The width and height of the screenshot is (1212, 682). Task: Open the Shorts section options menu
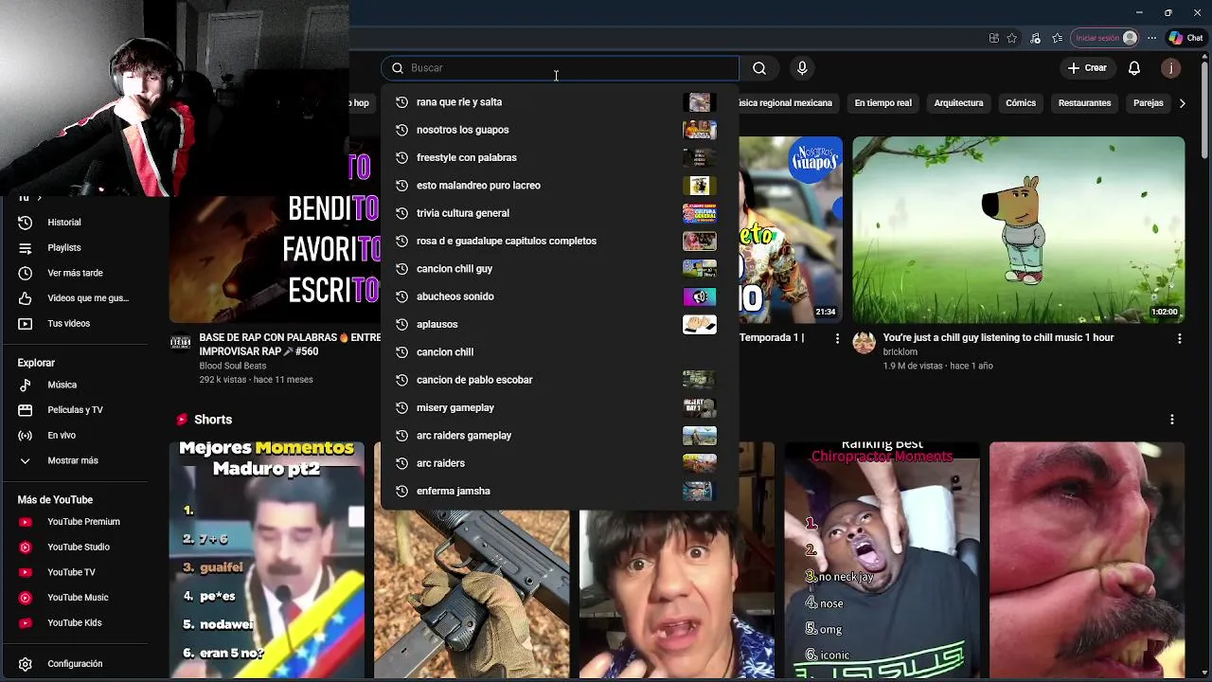coord(1171,420)
